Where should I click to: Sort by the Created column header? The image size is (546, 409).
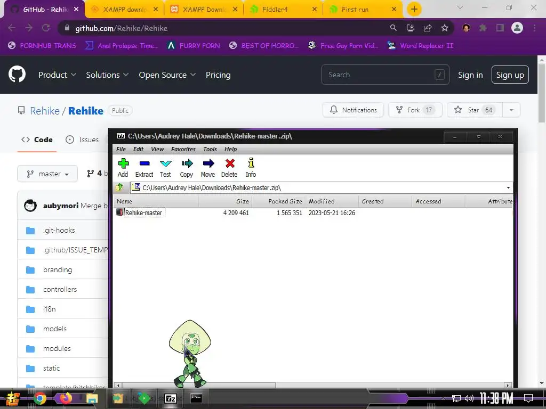(x=385, y=201)
